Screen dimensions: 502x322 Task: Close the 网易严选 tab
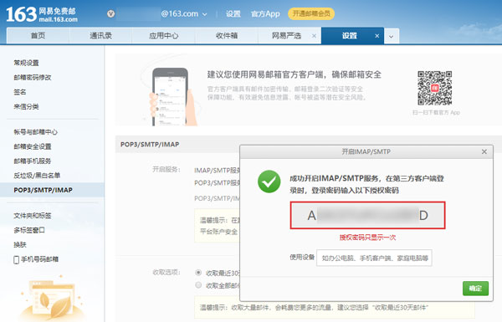(314, 36)
